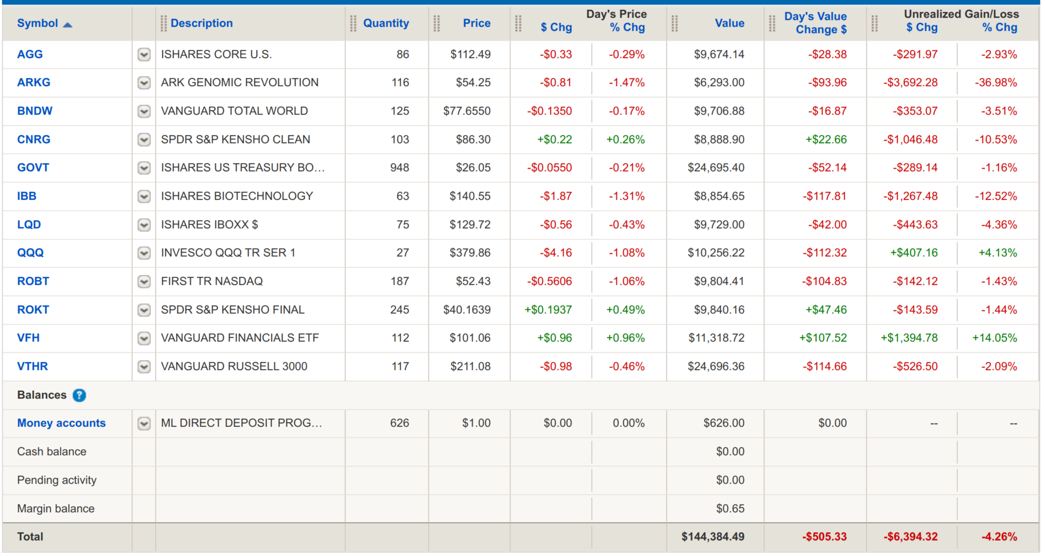Click drag handle beside Value column header
This screenshot has height=557, width=1045.
coord(675,24)
